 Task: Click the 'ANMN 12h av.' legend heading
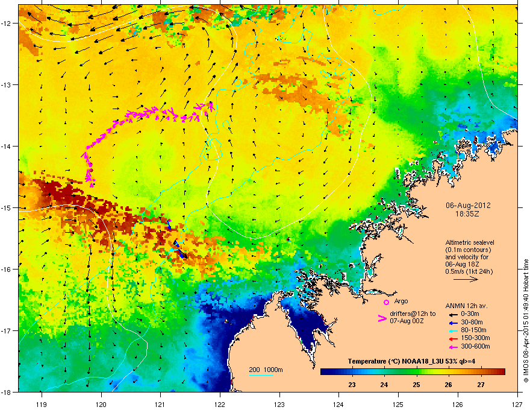[x=466, y=306]
